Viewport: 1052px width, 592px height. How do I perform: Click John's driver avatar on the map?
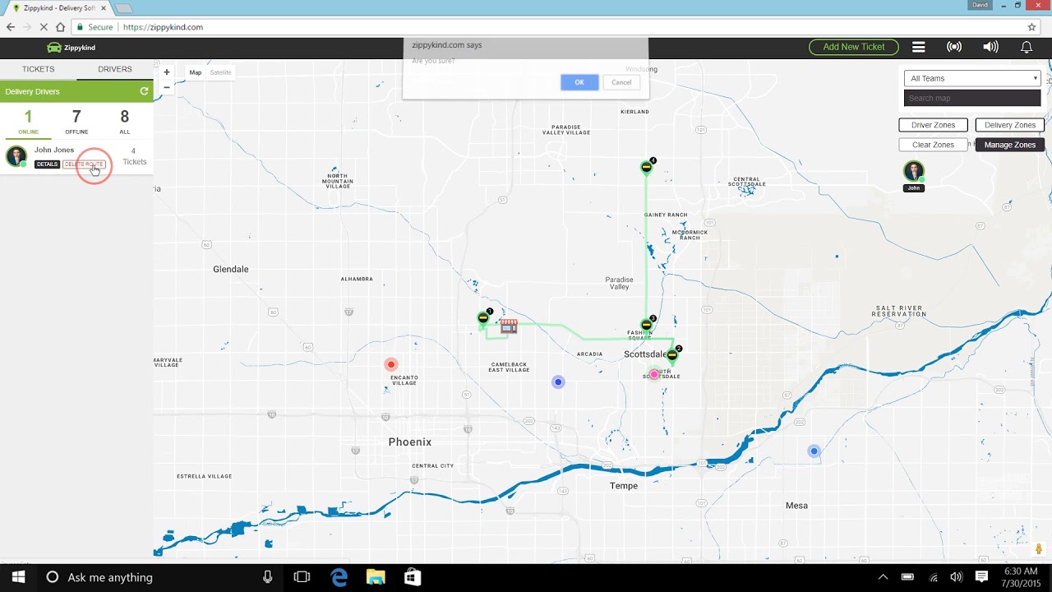point(914,172)
